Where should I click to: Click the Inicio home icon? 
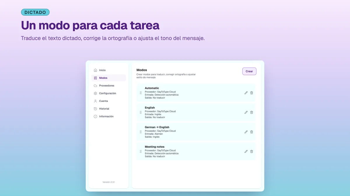(95, 70)
